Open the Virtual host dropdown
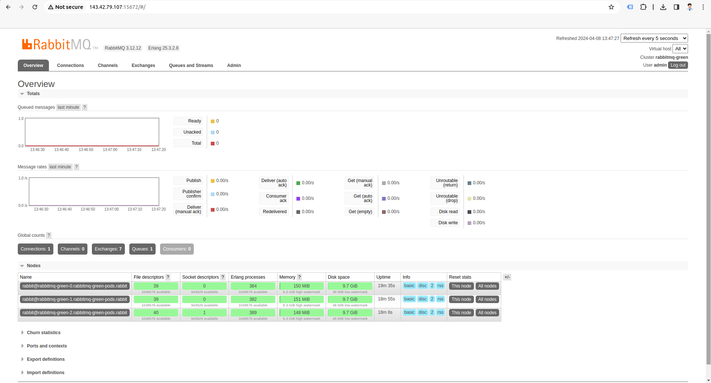Image resolution: width=711 pixels, height=383 pixels. point(680,49)
